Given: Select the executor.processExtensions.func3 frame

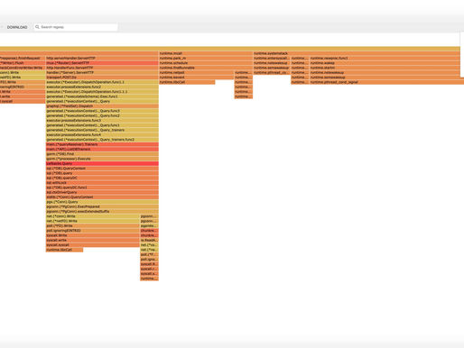Looking at the screenshot, I should point(102,121).
